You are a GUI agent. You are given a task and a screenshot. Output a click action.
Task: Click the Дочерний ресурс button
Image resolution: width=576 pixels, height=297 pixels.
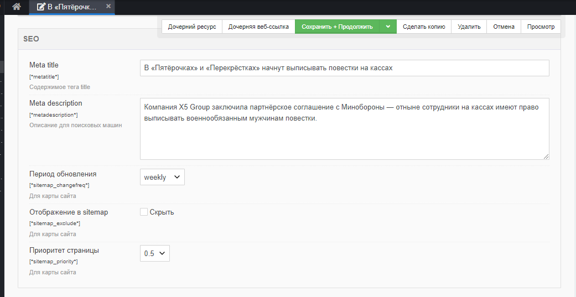click(192, 27)
